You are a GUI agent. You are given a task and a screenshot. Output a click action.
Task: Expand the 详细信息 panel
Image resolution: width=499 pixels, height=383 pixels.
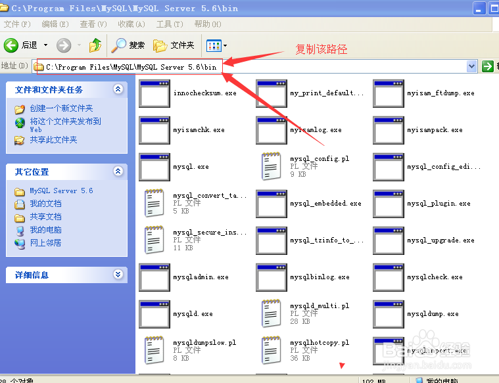tap(118, 274)
